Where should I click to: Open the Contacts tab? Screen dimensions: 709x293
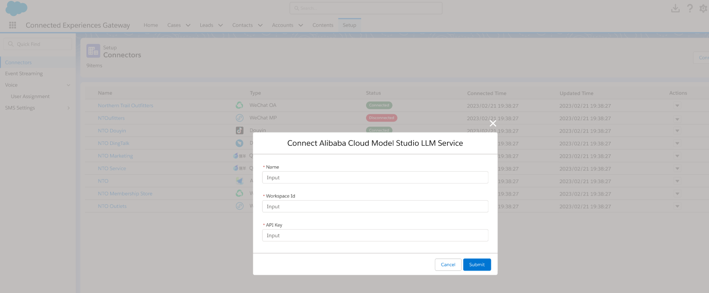click(242, 25)
